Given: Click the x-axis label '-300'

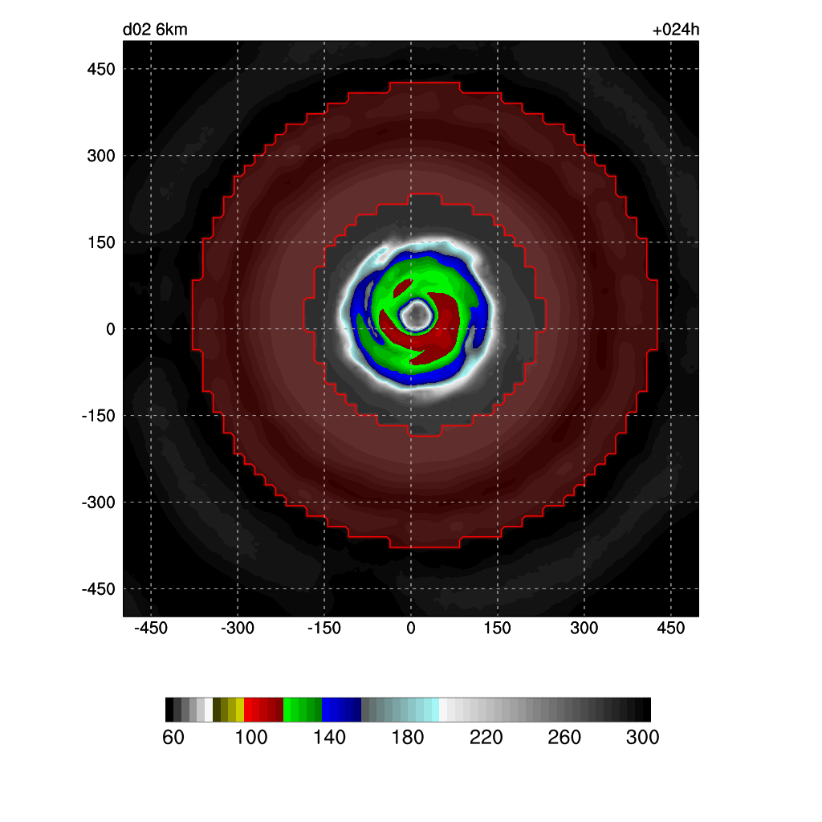Looking at the screenshot, I should 238,628.
